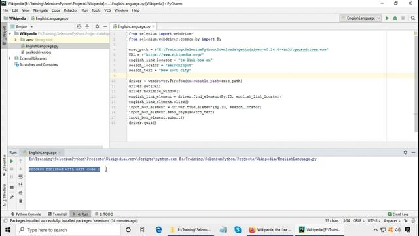Open the VCS menu
Image resolution: width=419 pixels, height=236 pixels.
[107, 10]
